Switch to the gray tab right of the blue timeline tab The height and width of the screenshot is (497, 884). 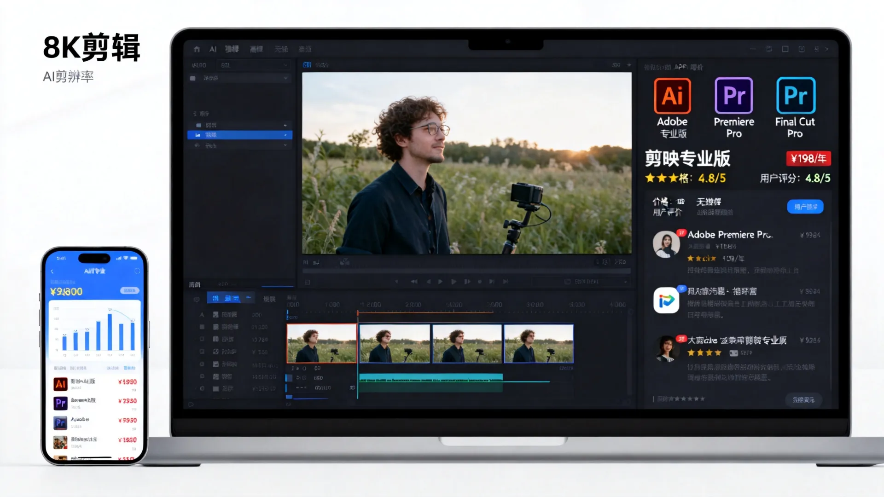click(269, 299)
